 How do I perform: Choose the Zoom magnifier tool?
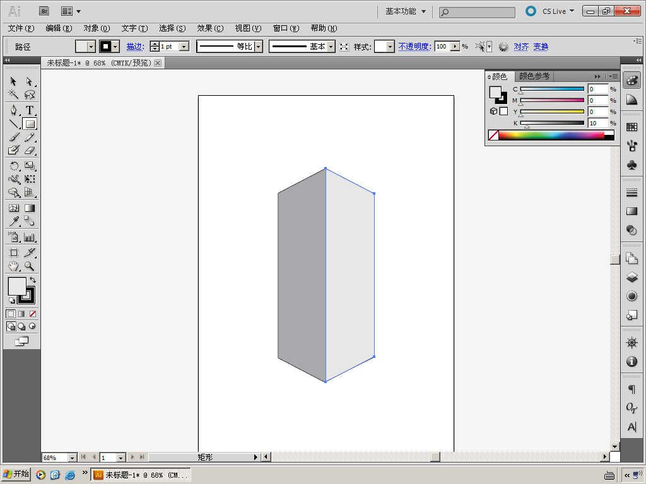coord(30,266)
